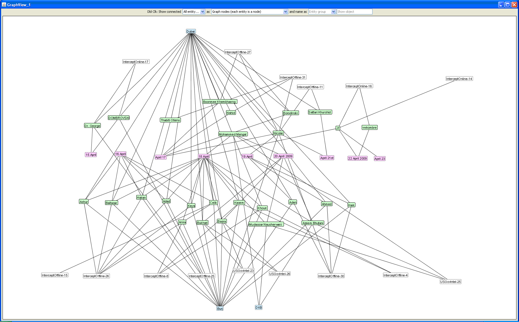Image resolution: width=519 pixels, height=322 pixels.
Task: Click the 'Mohammed Mengal' person node
Action: click(233, 134)
